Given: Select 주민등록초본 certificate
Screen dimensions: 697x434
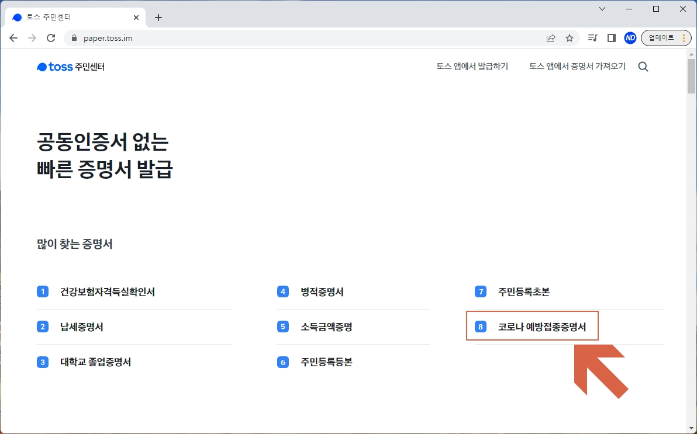Looking at the screenshot, I should click(524, 292).
